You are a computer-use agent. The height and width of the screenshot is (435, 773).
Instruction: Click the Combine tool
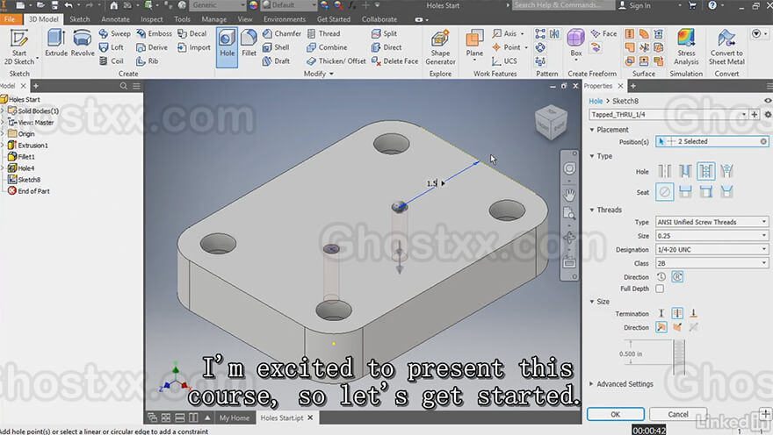pos(327,47)
